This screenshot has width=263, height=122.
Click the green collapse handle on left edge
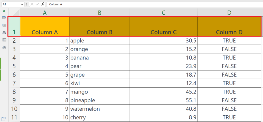[1, 69]
